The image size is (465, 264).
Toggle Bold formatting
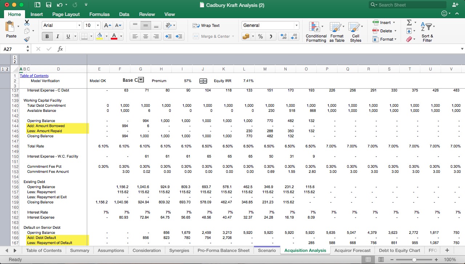[47, 36]
